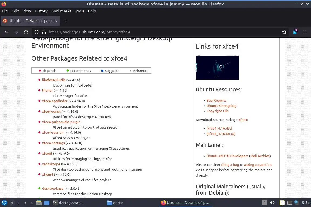
Task: Open the History menu
Action: [x=41, y=11]
